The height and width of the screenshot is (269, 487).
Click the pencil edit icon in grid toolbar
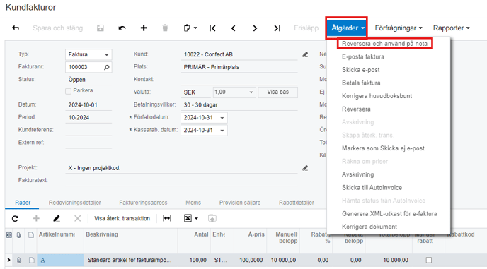pos(57,218)
